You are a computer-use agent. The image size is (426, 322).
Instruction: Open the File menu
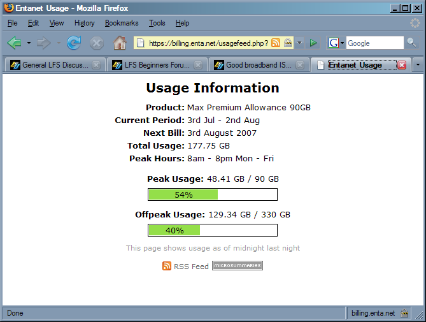(13, 23)
